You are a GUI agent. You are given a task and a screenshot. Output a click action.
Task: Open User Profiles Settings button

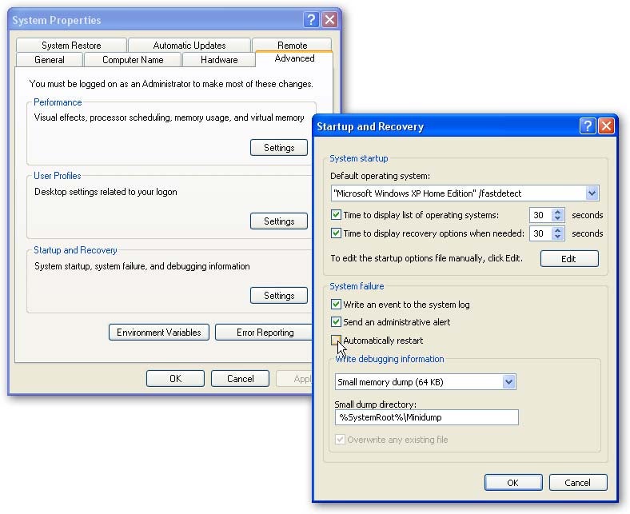279,221
